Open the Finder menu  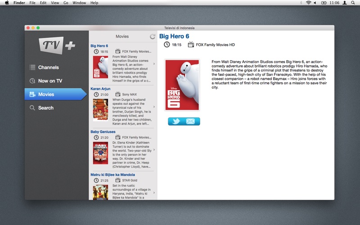[19, 3]
